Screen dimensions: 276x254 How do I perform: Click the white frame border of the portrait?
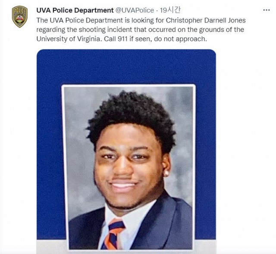click(129, 85)
